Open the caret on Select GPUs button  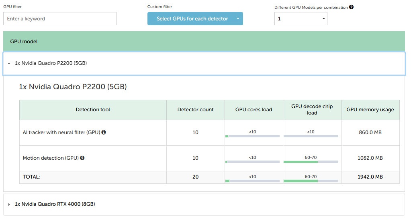pos(238,19)
